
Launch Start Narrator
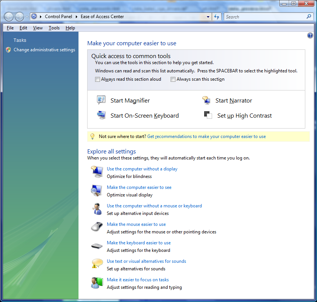[x=234, y=100]
